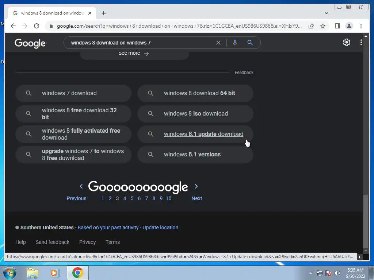
Task: Click the page vertical scrollbar thumb
Action: coord(365,221)
